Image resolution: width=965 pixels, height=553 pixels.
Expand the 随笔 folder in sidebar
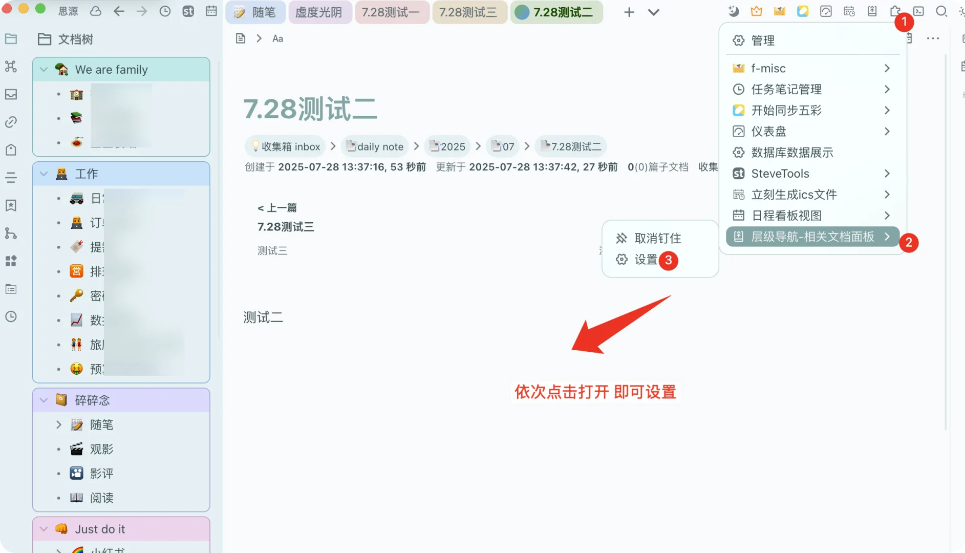[59, 424]
